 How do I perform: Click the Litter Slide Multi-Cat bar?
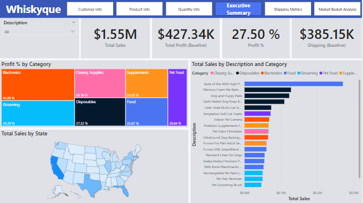[258, 108]
